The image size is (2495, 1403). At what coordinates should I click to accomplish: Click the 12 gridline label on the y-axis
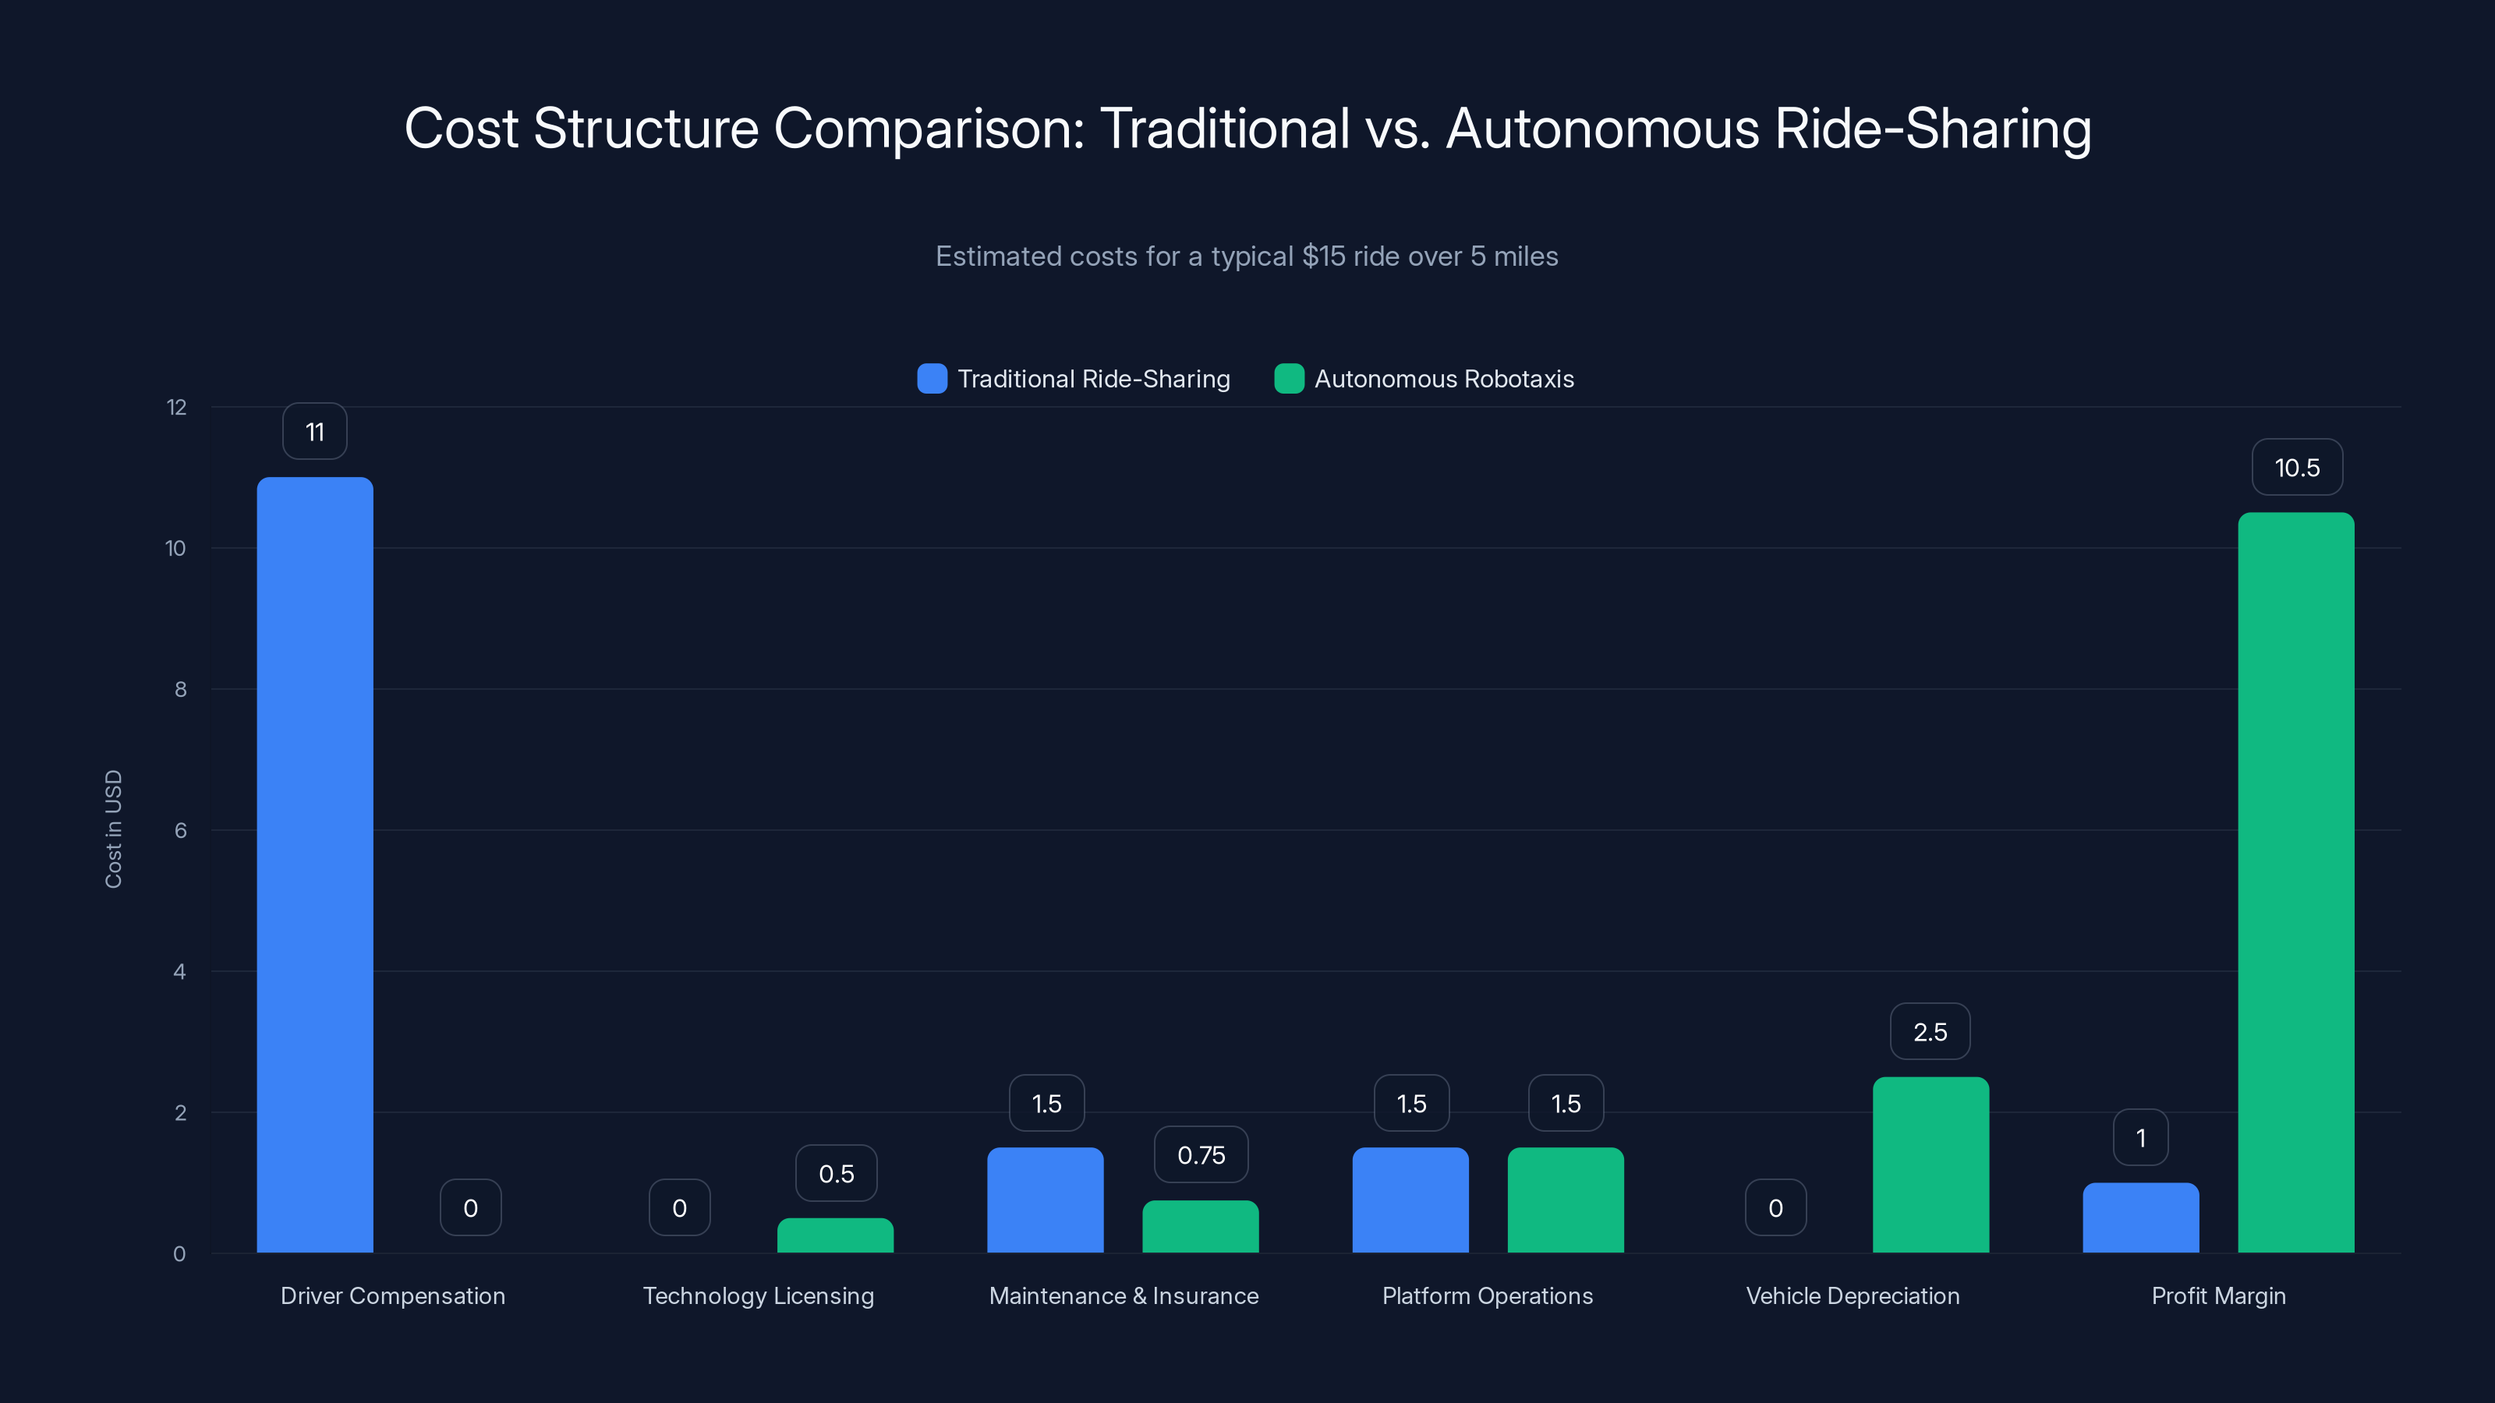tap(177, 408)
